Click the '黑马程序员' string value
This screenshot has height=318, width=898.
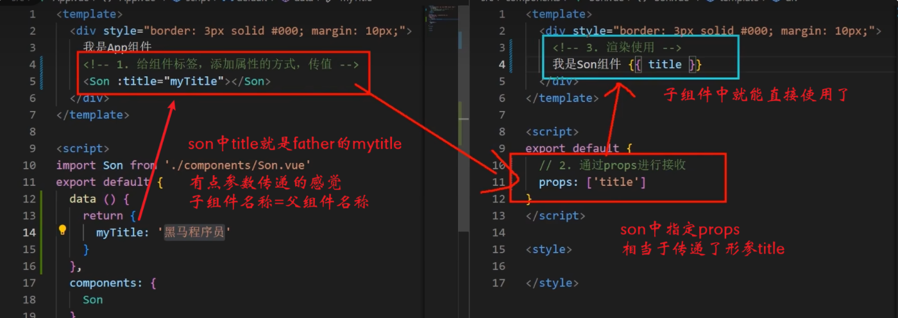click(195, 232)
